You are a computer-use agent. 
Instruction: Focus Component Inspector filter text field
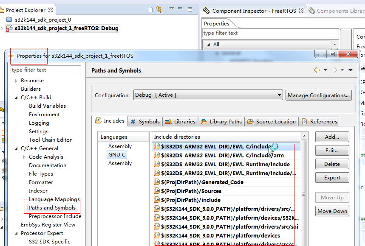click(271, 33)
